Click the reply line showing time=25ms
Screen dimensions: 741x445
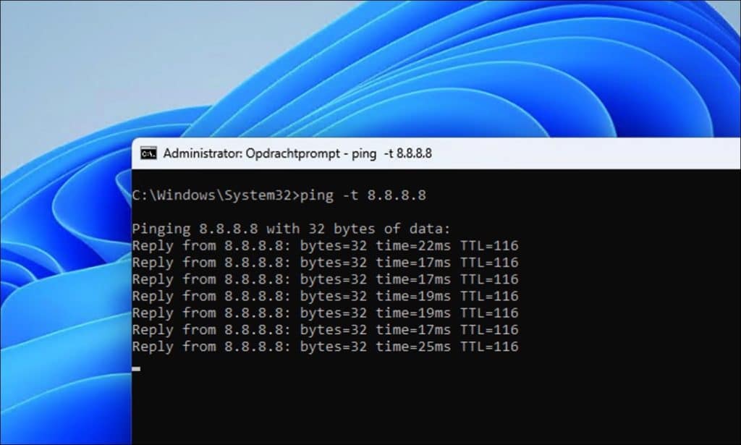(325, 347)
